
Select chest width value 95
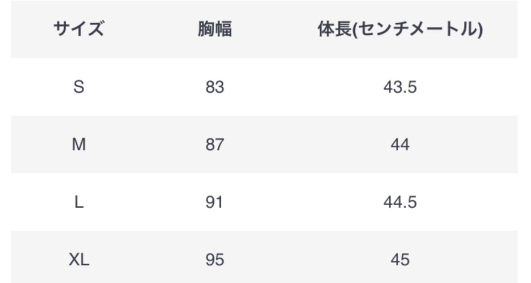tap(214, 260)
